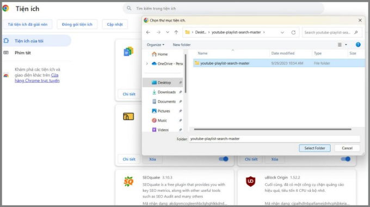
Task: Click the blue Help icon in dialog
Action: point(358,44)
